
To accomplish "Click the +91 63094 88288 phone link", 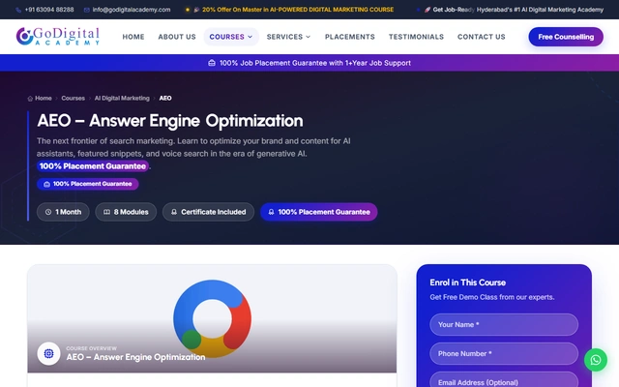I will click(49, 10).
